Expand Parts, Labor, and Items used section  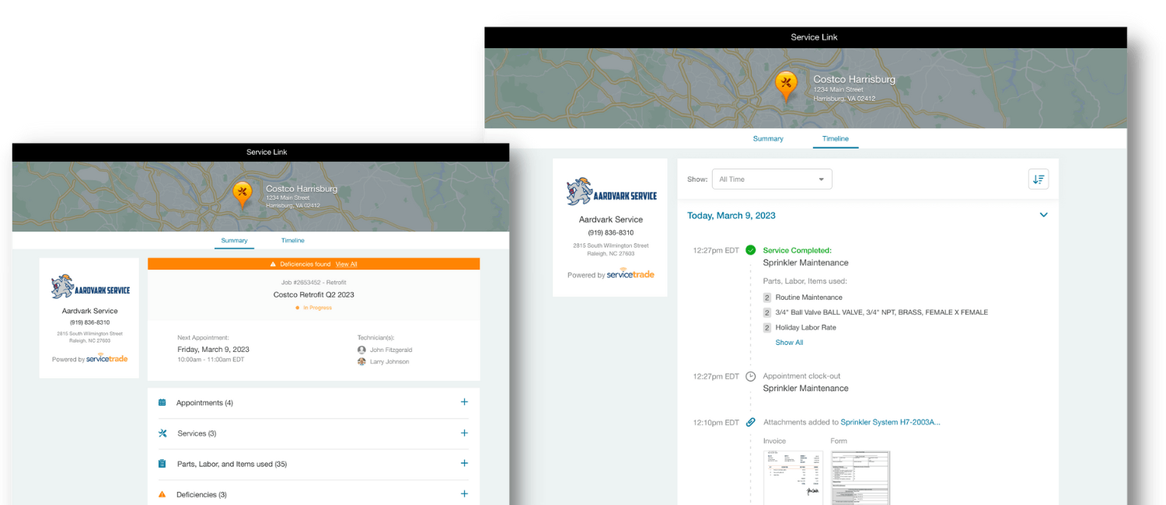[464, 463]
